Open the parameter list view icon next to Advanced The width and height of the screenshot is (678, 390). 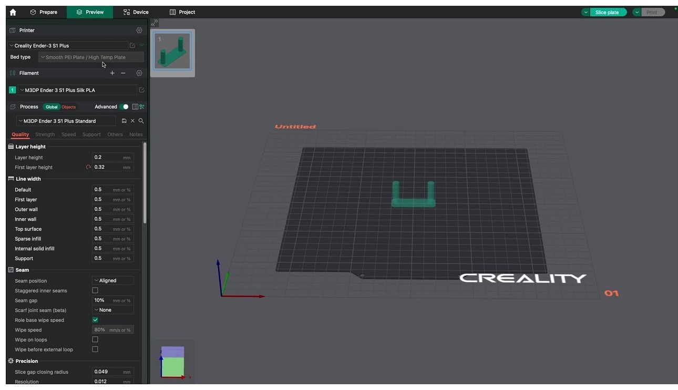[x=135, y=107]
